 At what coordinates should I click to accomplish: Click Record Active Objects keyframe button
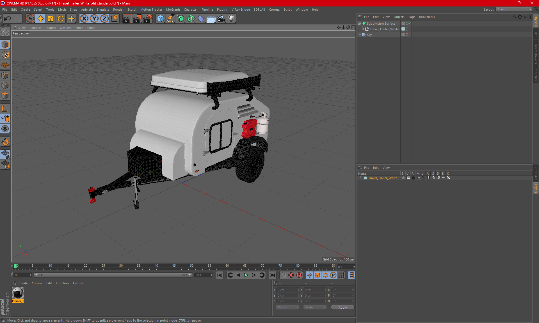[283, 275]
